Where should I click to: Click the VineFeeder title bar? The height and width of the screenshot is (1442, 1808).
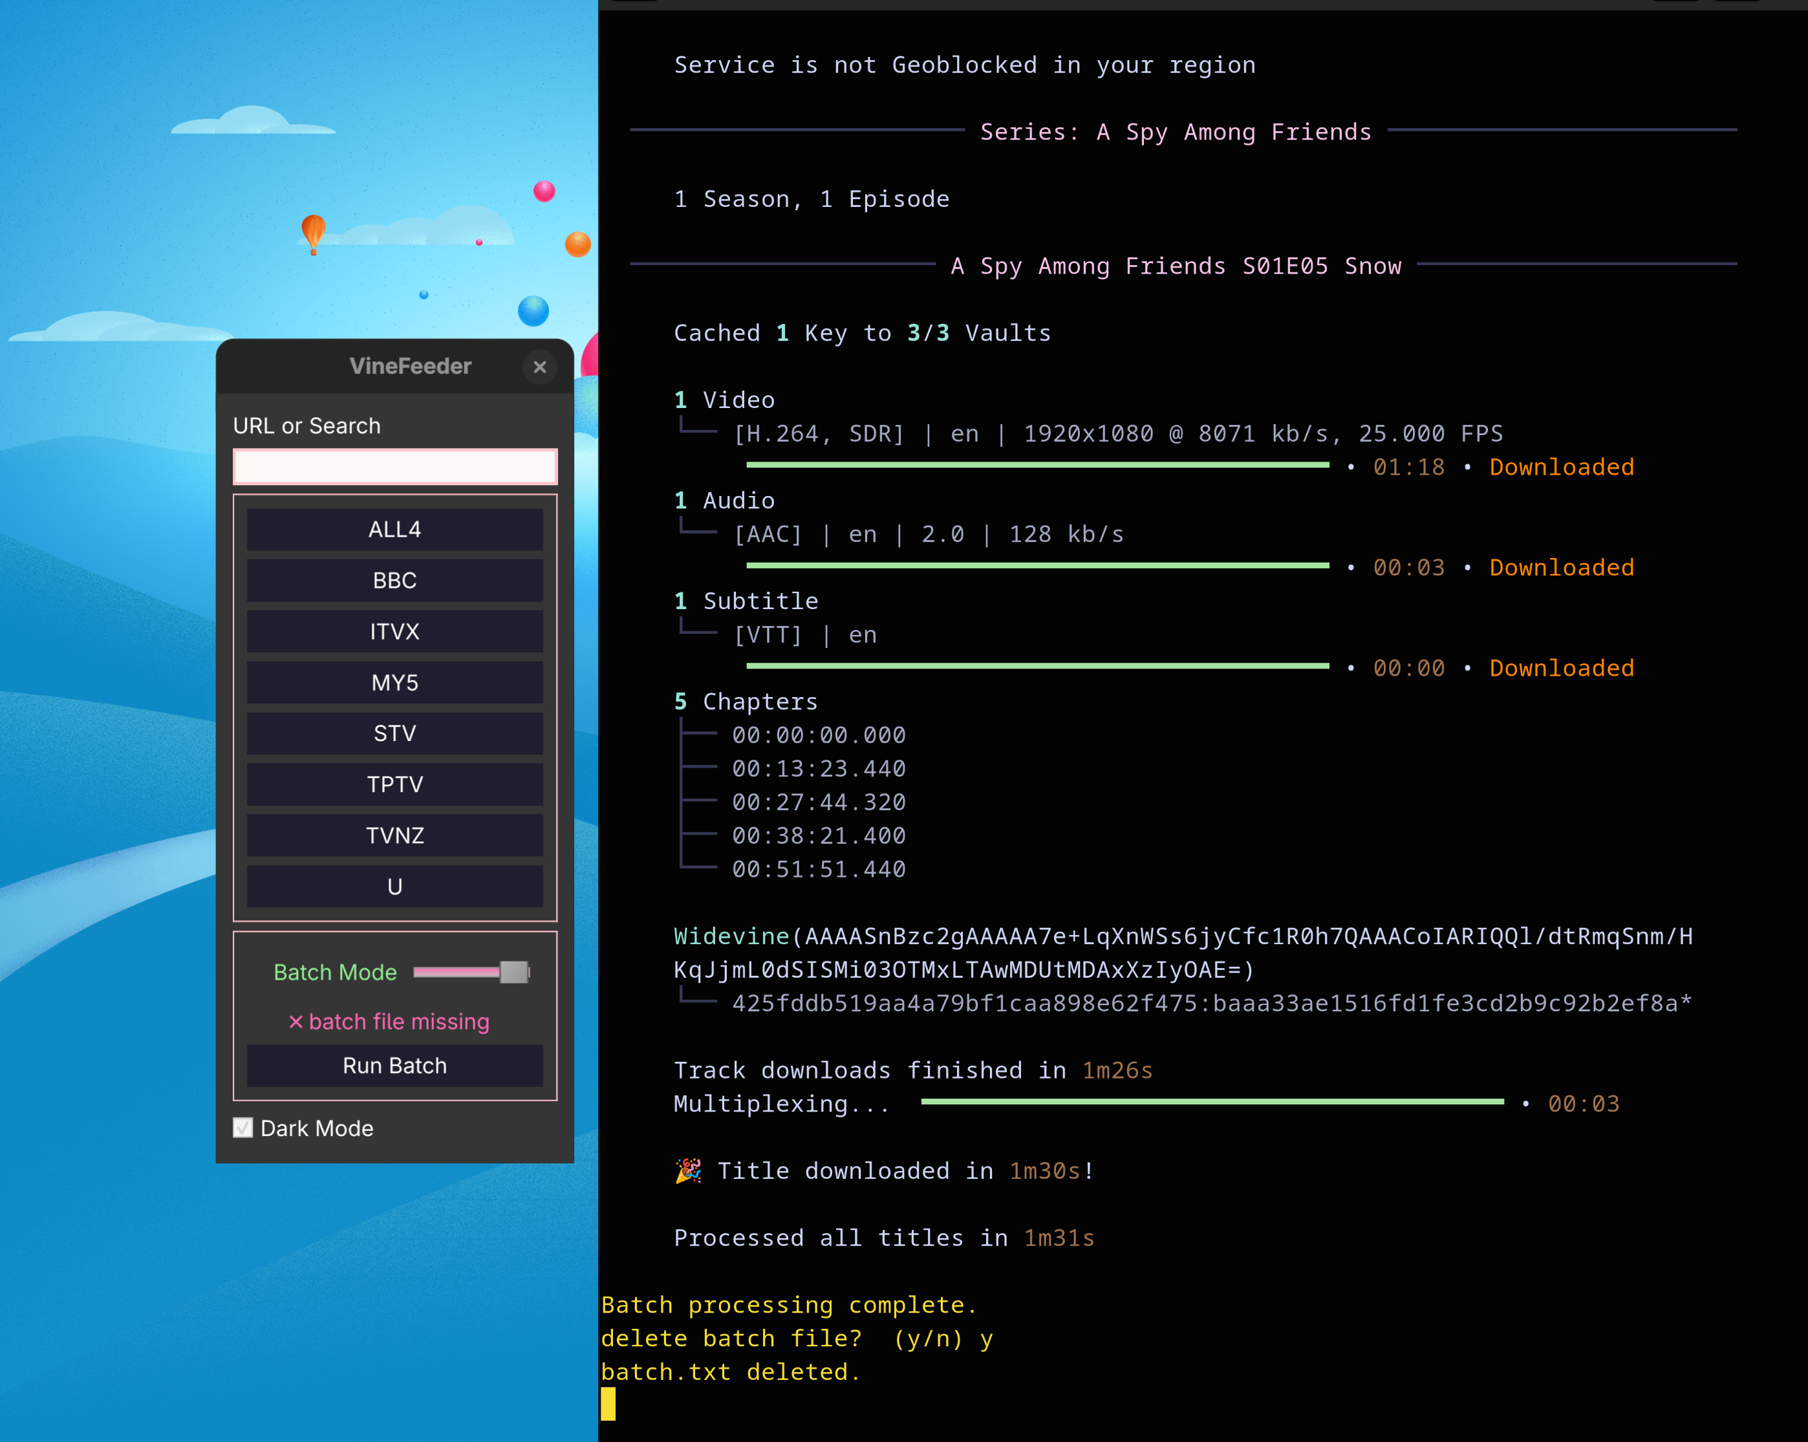(409, 367)
